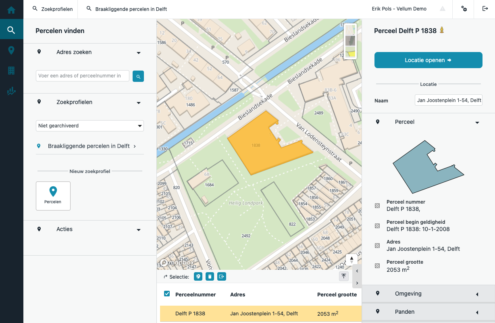The height and width of the screenshot is (323, 495).
Task: Export selection with the export icon
Action: (x=222, y=276)
